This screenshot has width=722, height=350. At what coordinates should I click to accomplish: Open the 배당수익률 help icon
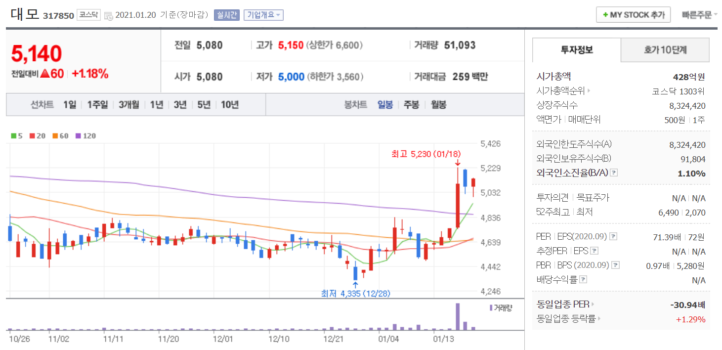pyautogui.click(x=583, y=279)
